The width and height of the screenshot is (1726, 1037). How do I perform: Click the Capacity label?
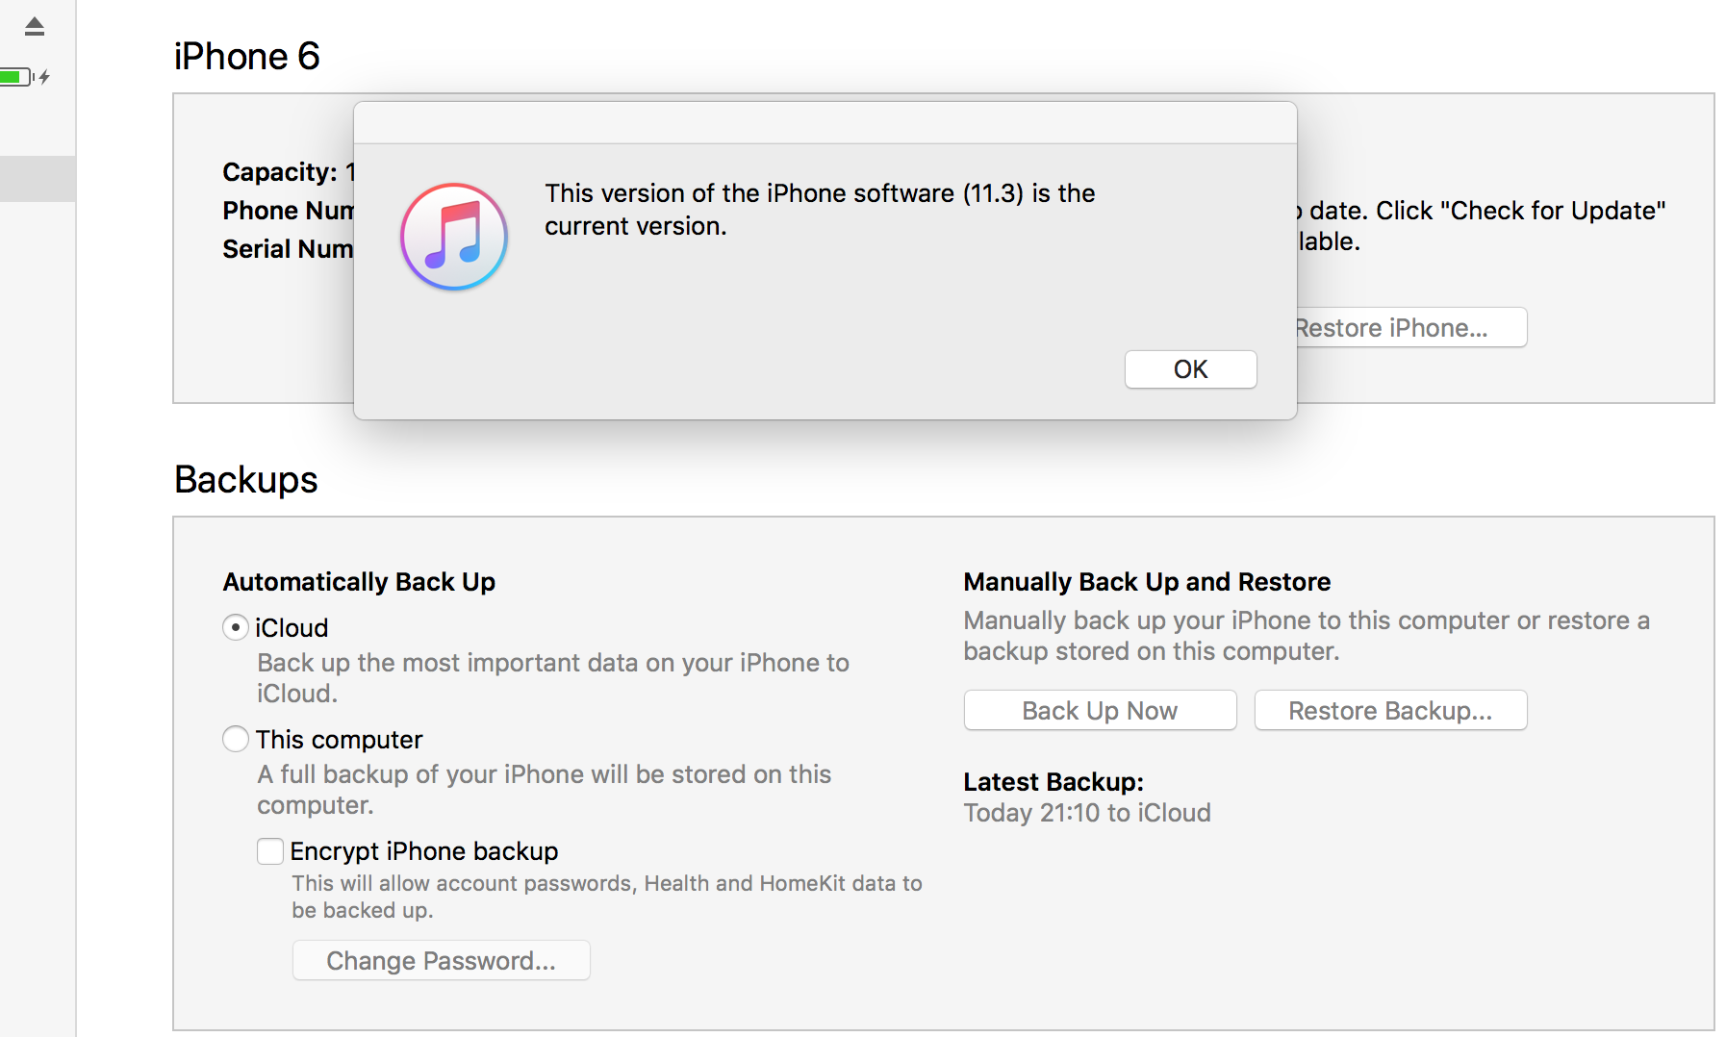pyautogui.click(x=280, y=172)
